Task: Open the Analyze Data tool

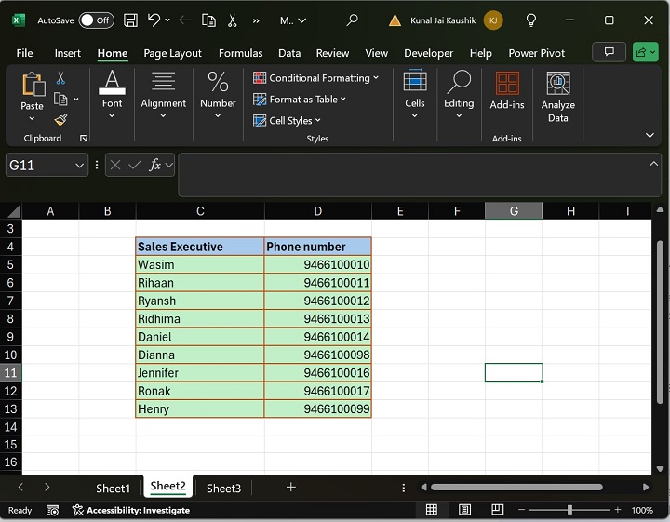Action: (x=557, y=97)
